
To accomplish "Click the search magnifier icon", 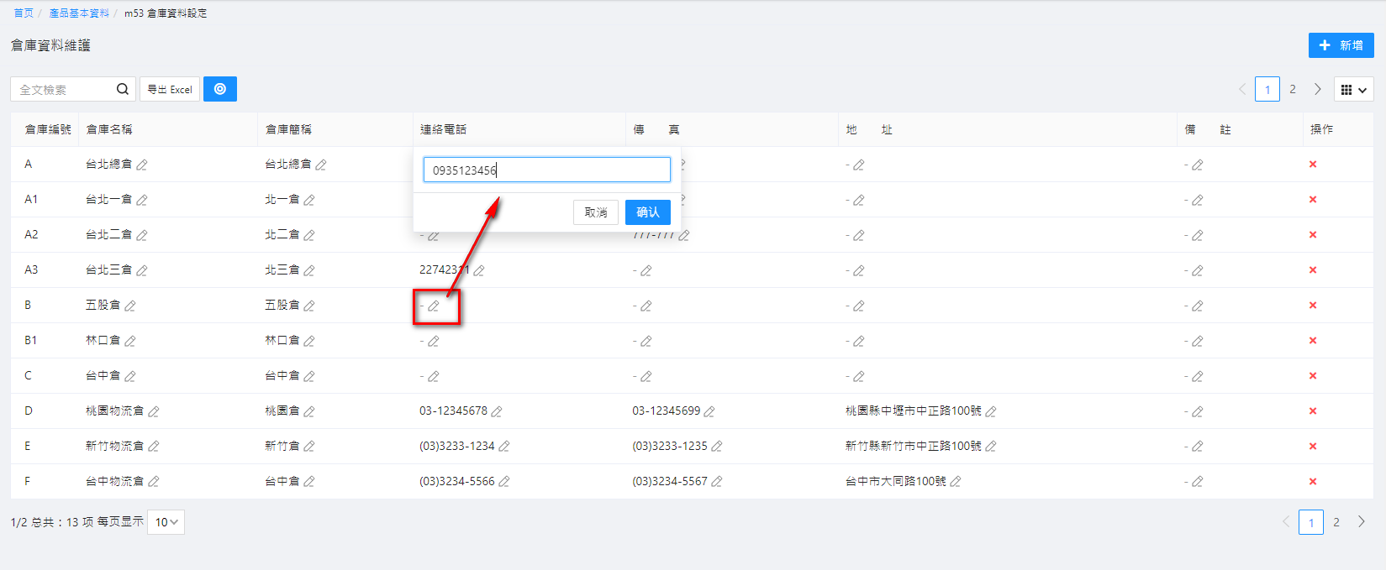I will pyautogui.click(x=123, y=89).
